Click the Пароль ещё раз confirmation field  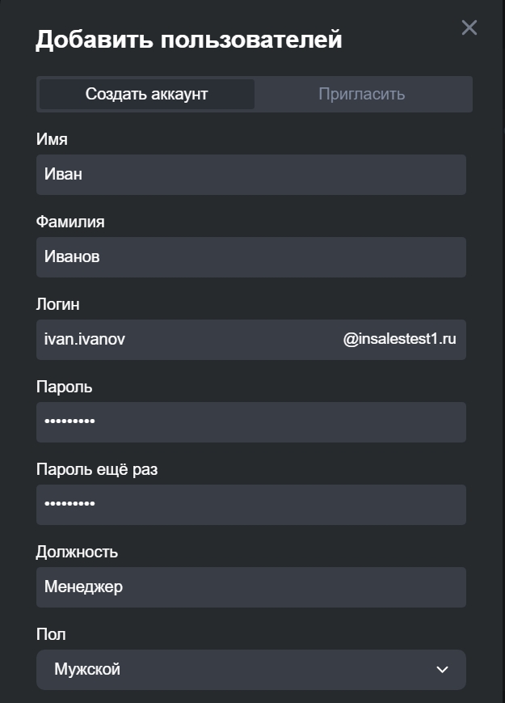pos(250,505)
